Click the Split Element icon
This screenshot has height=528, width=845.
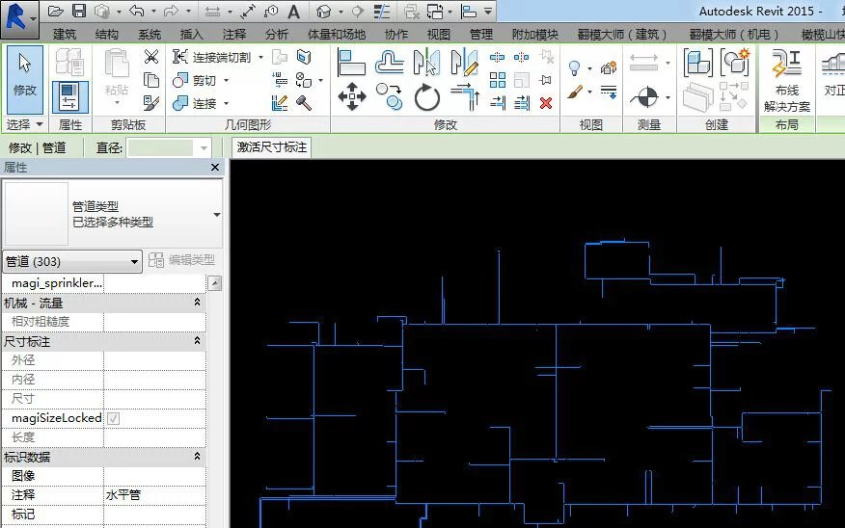point(497,57)
